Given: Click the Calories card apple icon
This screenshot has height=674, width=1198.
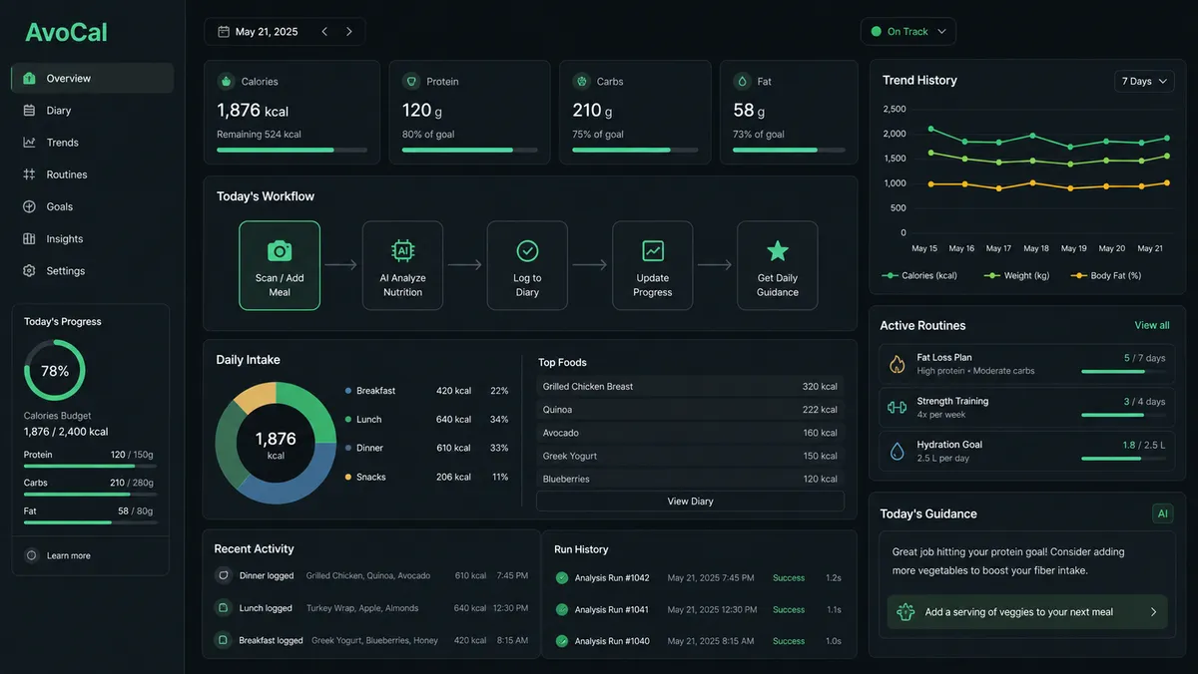Looking at the screenshot, I should point(226,81).
